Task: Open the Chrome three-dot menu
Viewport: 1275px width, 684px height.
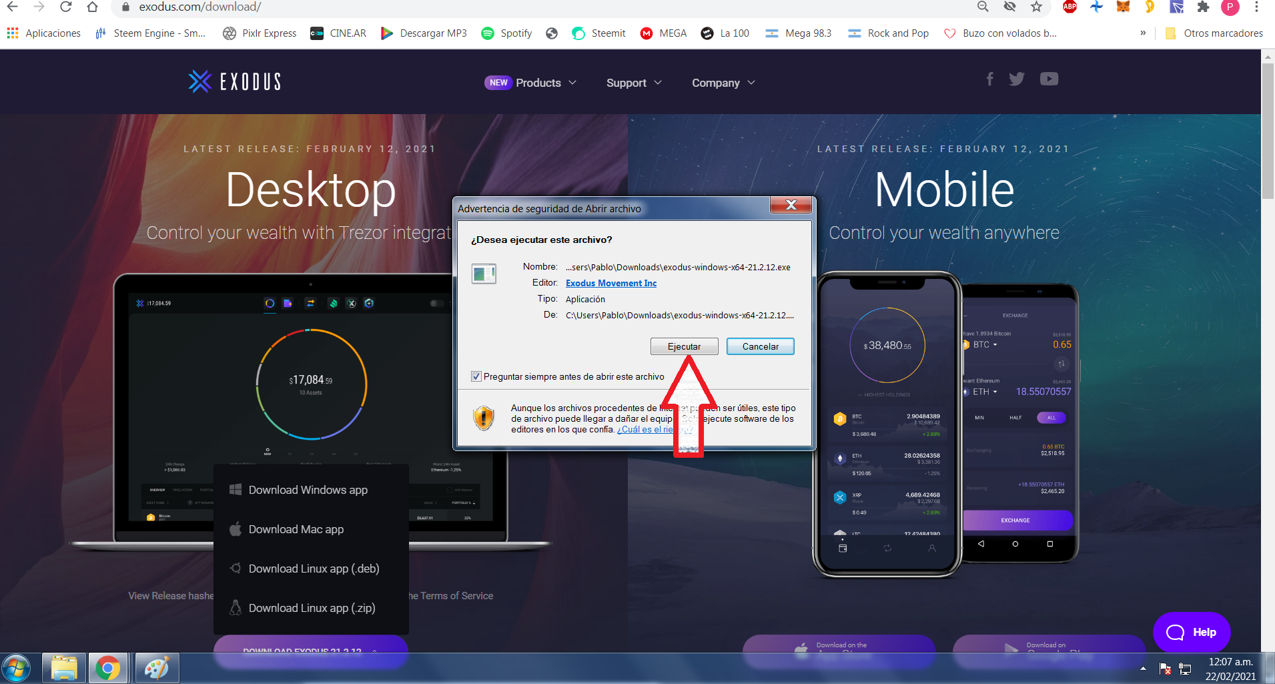Action: tap(1256, 7)
